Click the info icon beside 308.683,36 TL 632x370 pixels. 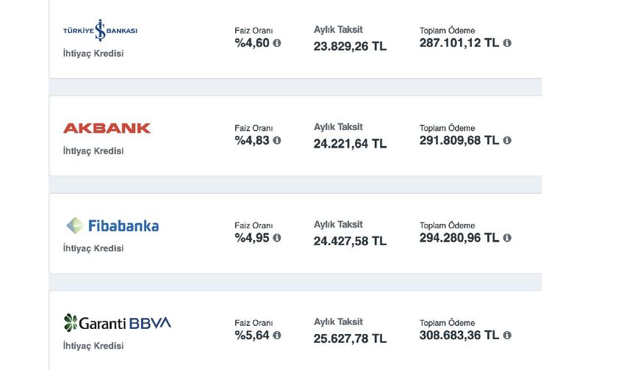[x=507, y=335]
